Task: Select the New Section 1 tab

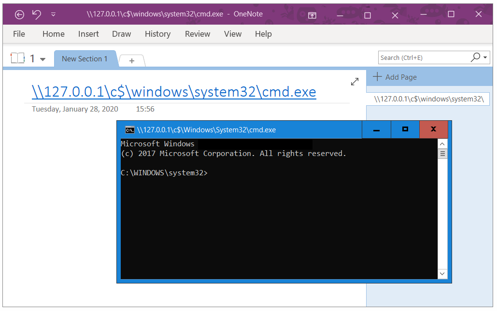Action: point(85,58)
